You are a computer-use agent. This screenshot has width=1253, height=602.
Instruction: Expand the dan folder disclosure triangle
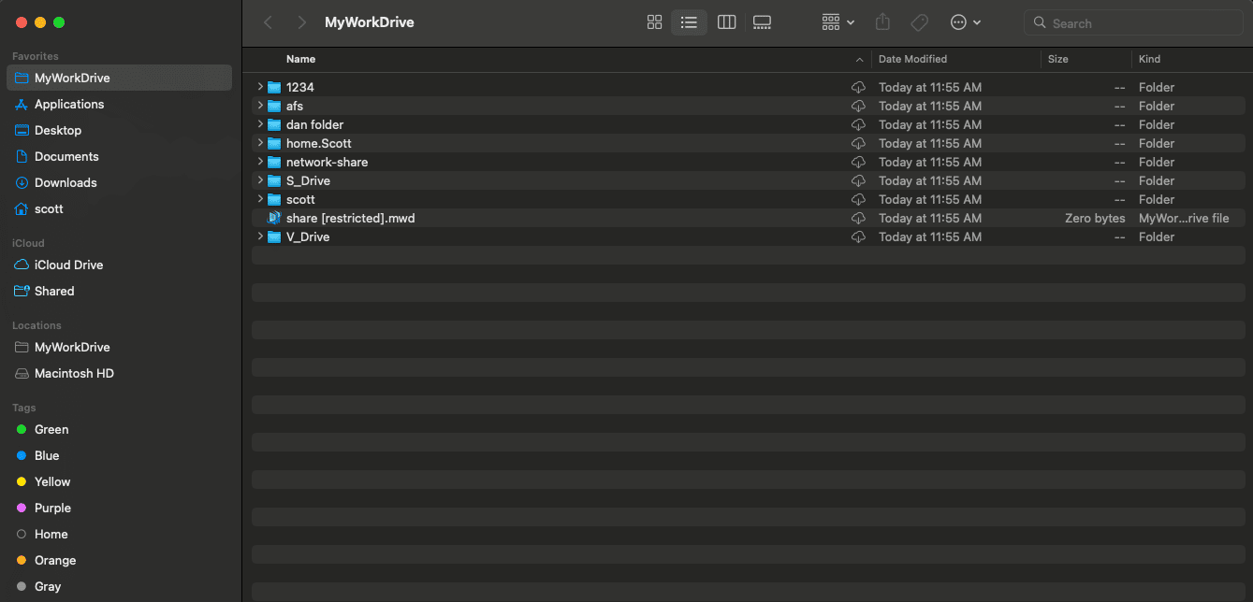(x=260, y=124)
